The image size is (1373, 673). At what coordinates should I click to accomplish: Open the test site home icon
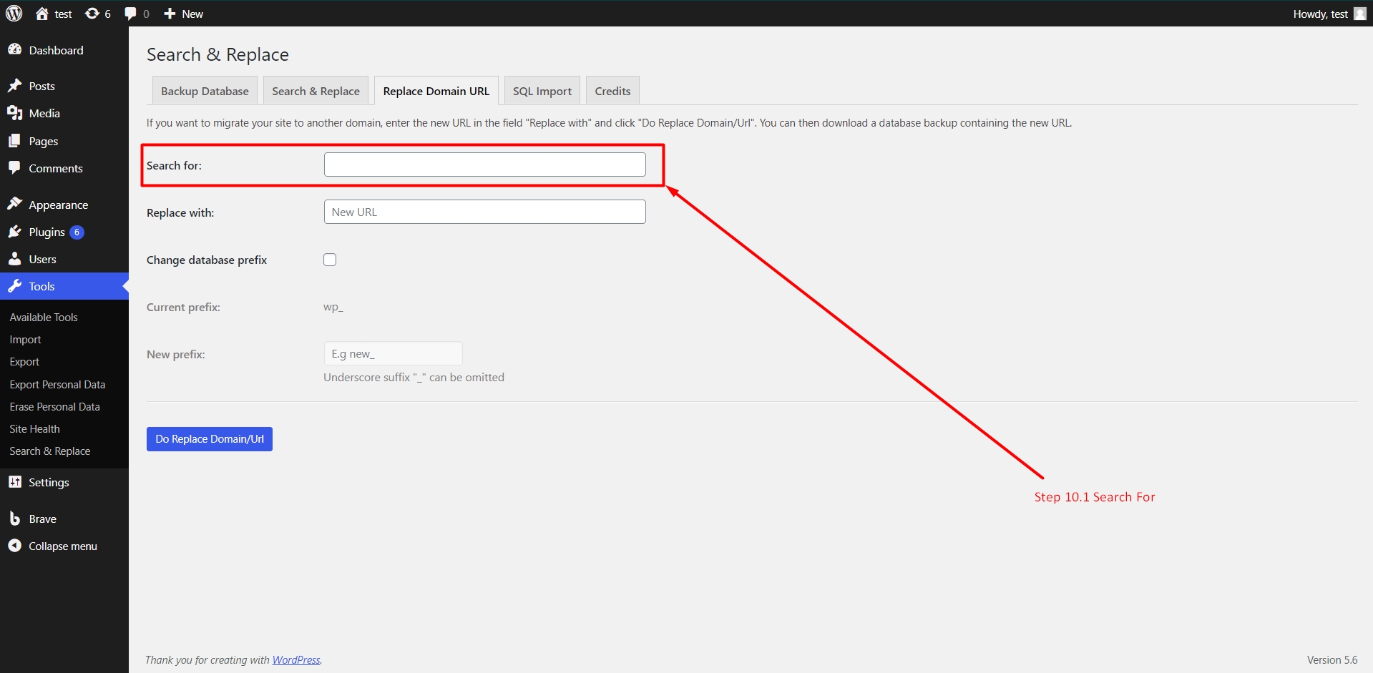click(x=42, y=14)
